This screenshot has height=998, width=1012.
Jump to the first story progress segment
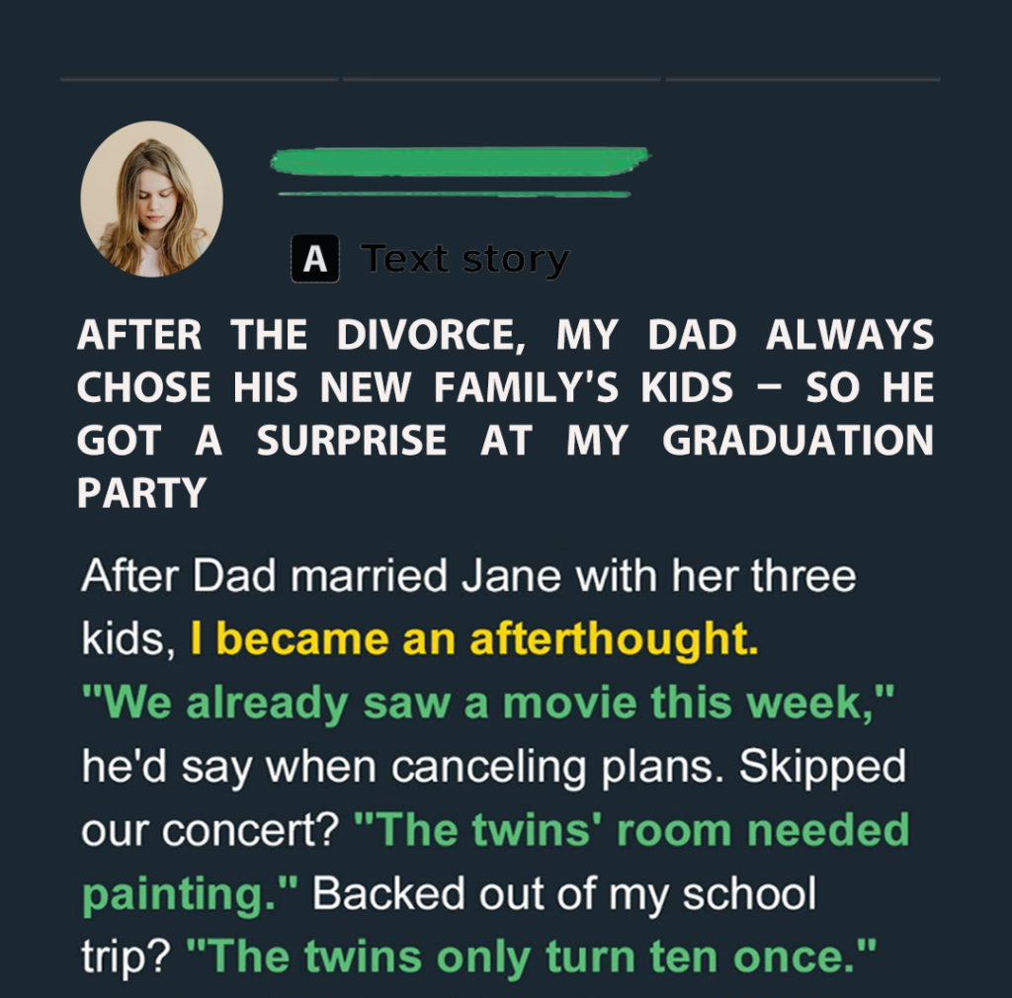pos(199,79)
